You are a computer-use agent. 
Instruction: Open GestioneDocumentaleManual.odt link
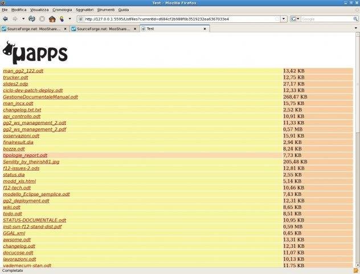tap(40, 96)
